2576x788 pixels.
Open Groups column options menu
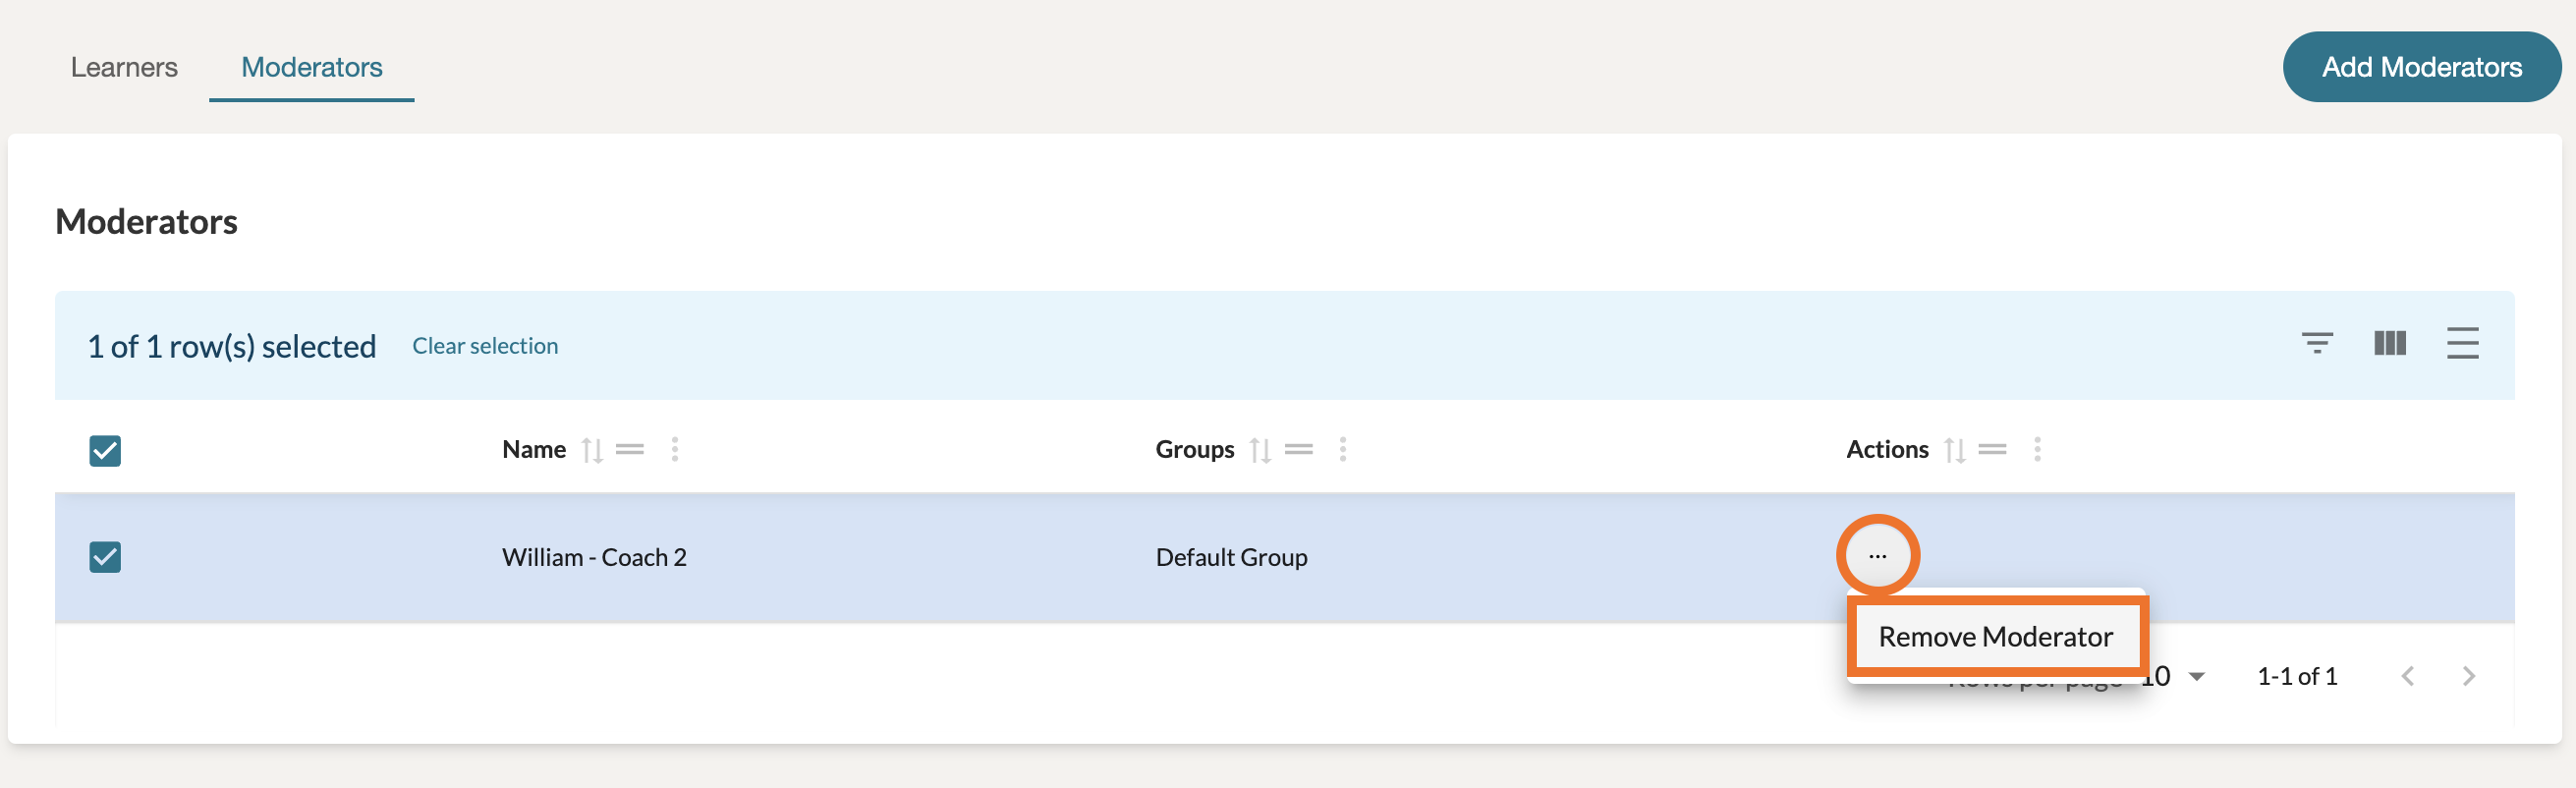pos(1343,450)
